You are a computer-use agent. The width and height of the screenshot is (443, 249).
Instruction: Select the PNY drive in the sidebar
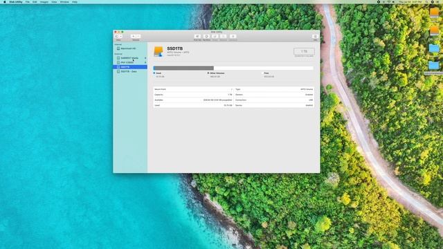point(130,62)
